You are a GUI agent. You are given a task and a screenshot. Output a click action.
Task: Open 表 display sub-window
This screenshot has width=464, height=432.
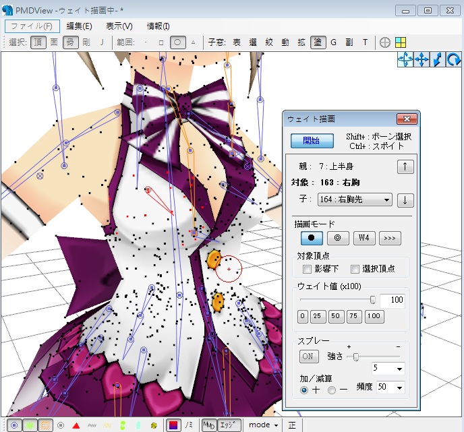(237, 42)
